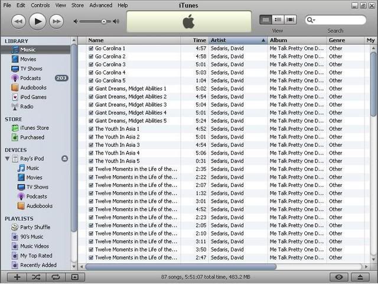The width and height of the screenshot is (378, 284).
Task: Toggle the browser eye button
Action: [x=338, y=277]
